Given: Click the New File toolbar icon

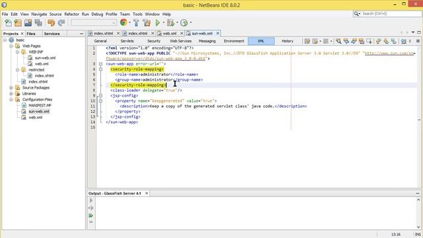Looking at the screenshot, I should [8, 23].
